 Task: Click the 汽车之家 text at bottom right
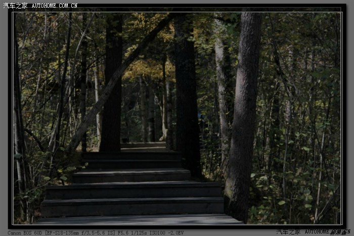point(288,231)
